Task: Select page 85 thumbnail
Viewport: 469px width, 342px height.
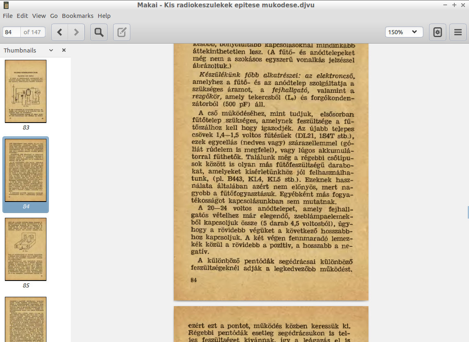Action: coord(26,249)
